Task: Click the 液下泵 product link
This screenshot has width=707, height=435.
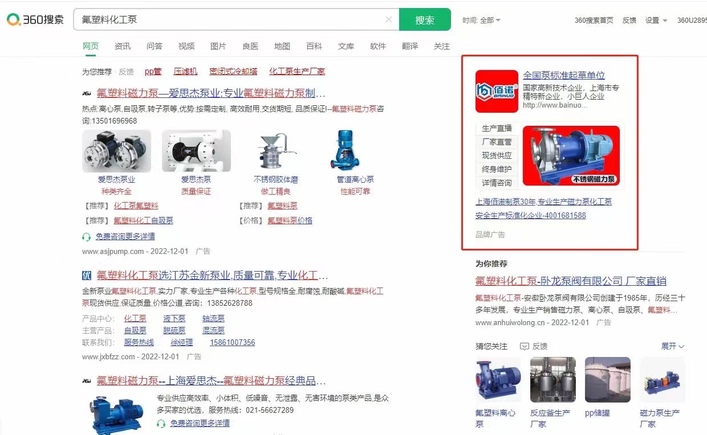Action: tap(174, 318)
